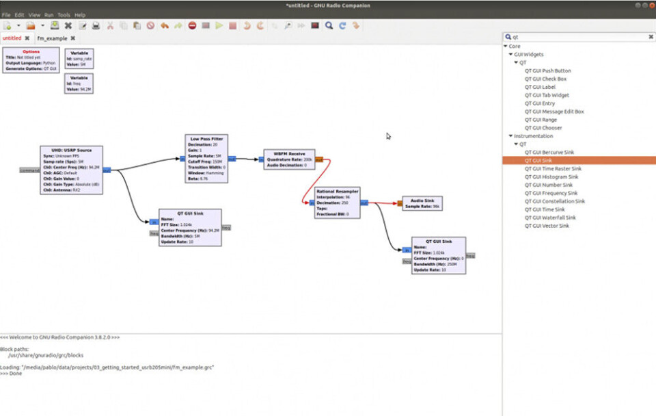Image resolution: width=656 pixels, height=416 pixels.
Task: Create a new flow graph from toolbar
Action: (7, 25)
